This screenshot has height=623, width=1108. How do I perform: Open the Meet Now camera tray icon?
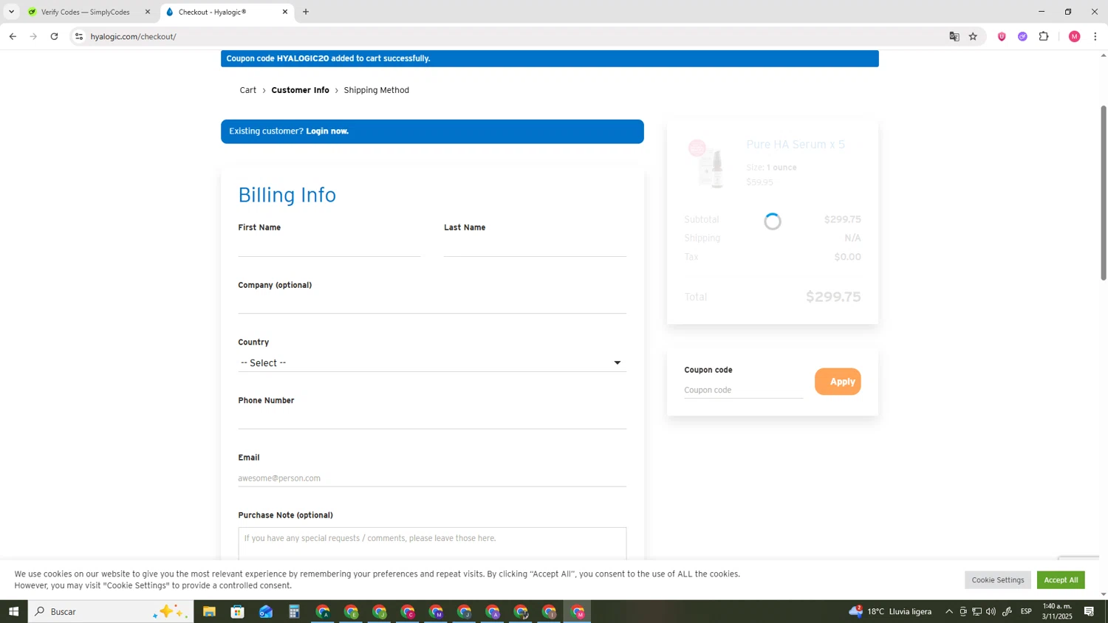962,611
